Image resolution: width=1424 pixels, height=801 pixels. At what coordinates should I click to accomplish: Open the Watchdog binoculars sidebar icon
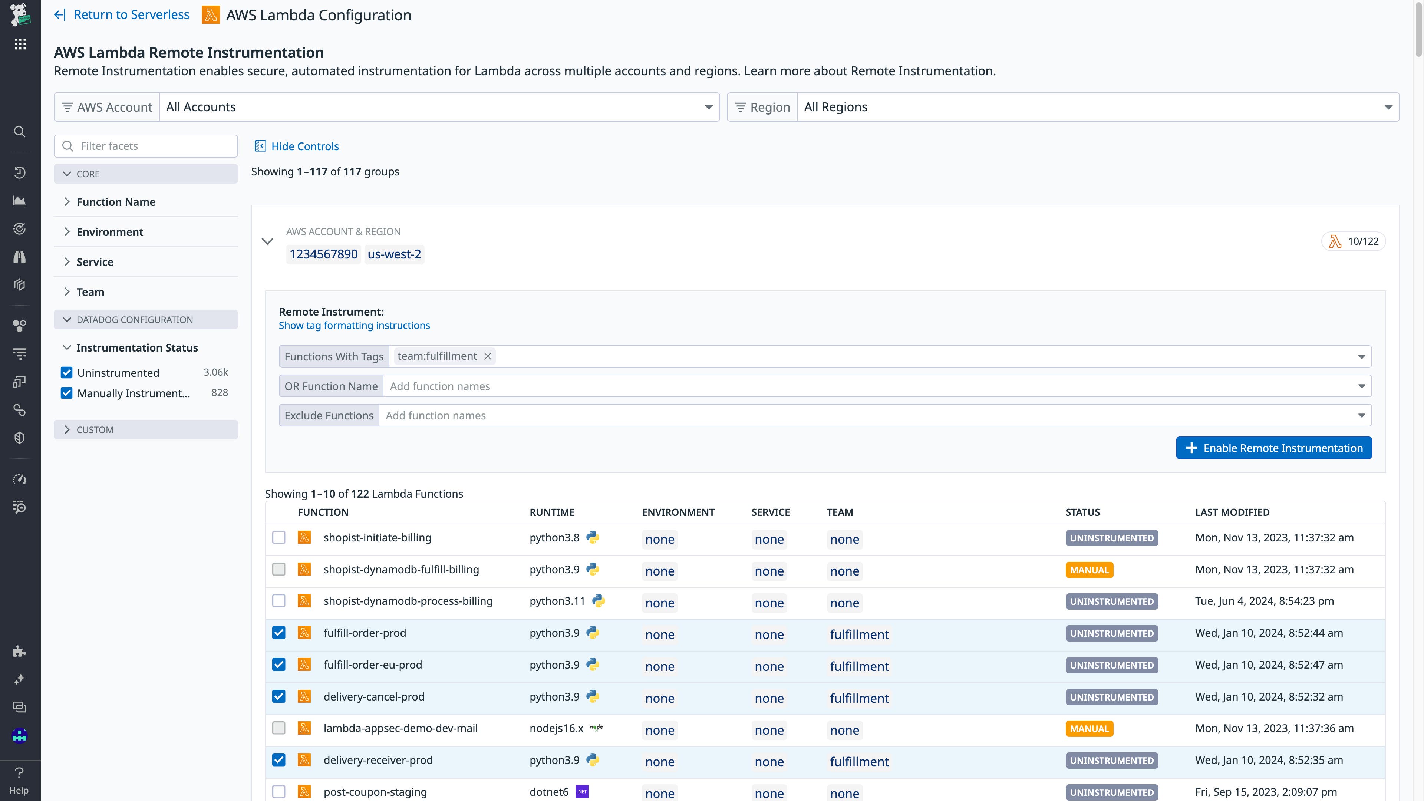19,257
